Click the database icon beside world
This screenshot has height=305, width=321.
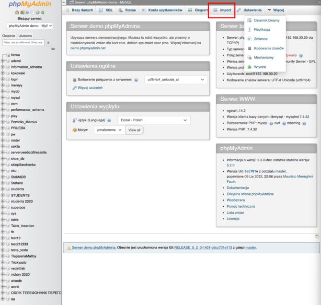click(x=8, y=287)
